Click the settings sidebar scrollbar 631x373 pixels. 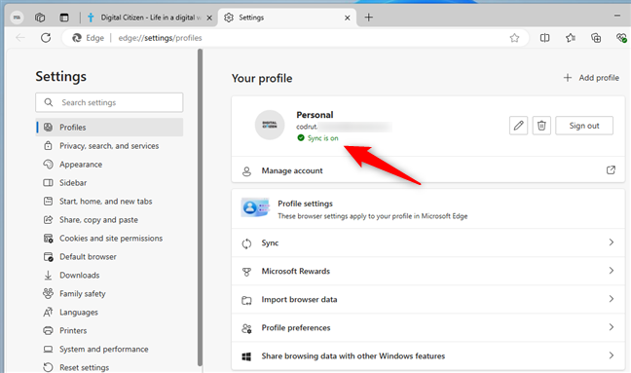click(200, 207)
